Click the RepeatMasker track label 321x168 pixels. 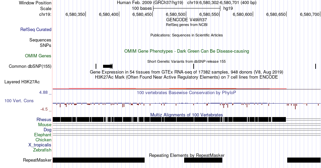pyautogui.click(x=37, y=160)
